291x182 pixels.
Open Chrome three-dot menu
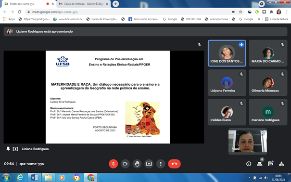click(286, 12)
